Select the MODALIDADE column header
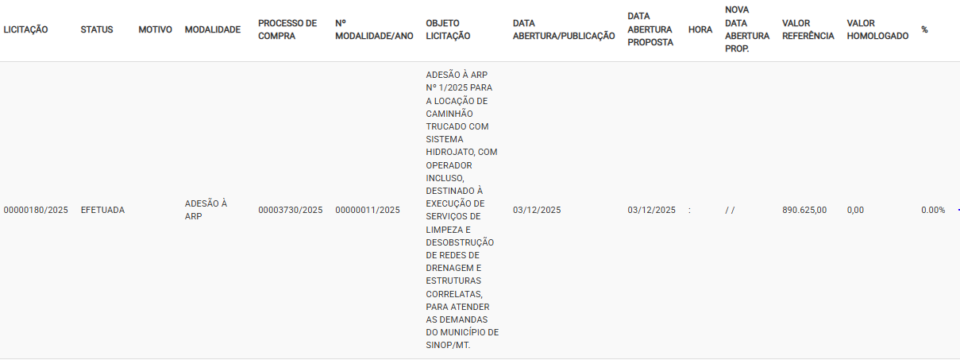This screenshot has height=360, width=960. tap(212, 29)
